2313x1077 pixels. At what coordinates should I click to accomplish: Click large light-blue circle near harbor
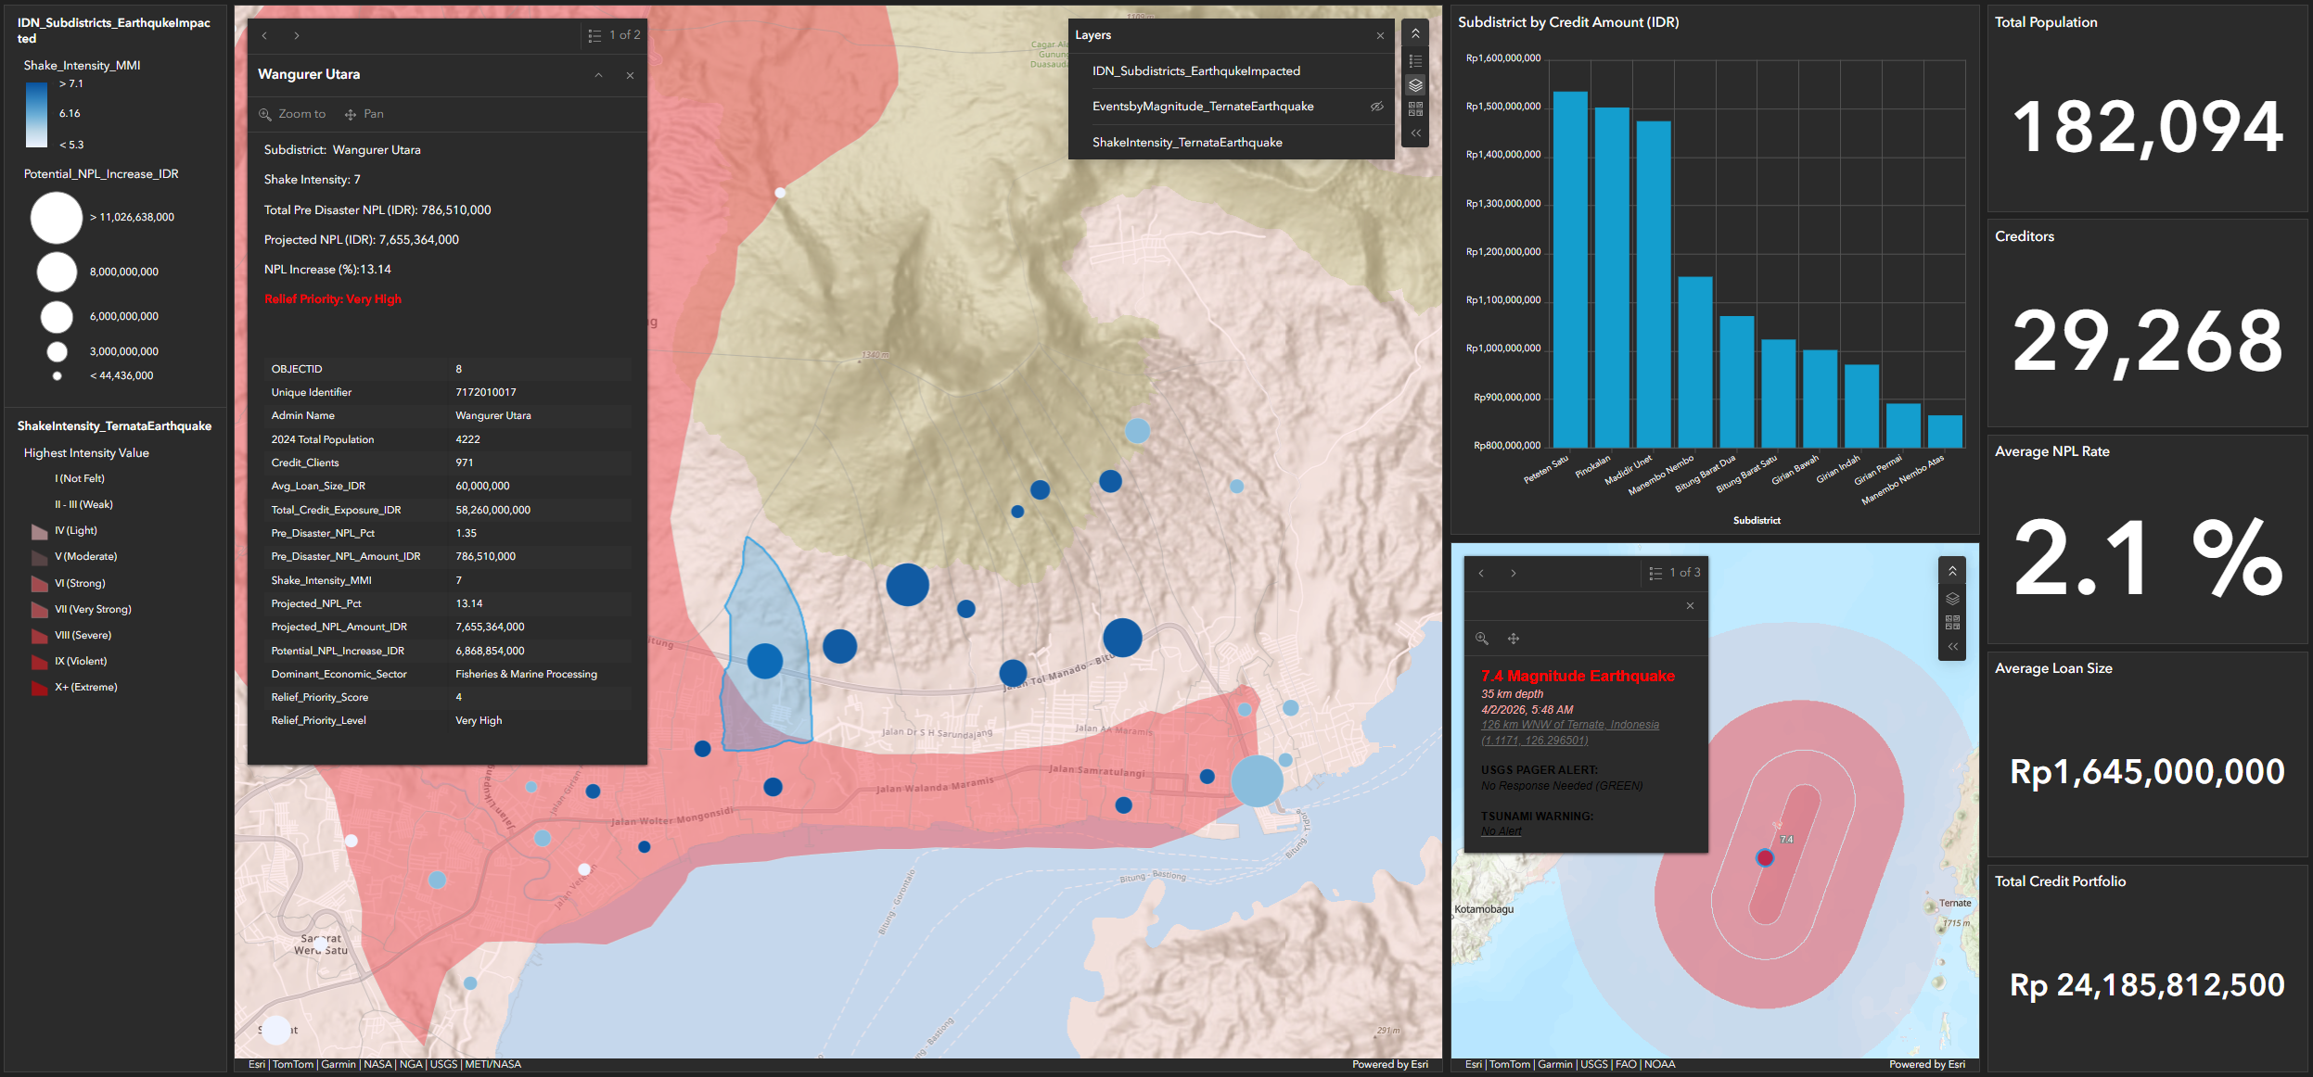click(x=1257, y=781)
